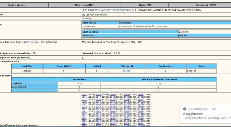Click the 'Contingency' column header
Screen dimensions: 231x127
[x=166, y=66]
